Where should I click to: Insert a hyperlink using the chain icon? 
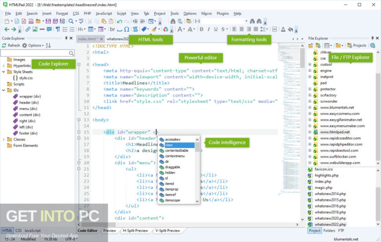coord(28,29)
